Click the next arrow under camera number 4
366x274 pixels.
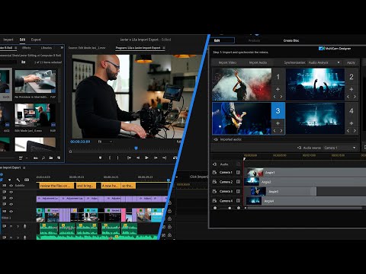(355, 131)
